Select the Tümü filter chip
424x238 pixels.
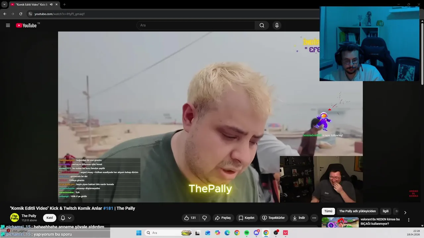(x=328, y=211)
